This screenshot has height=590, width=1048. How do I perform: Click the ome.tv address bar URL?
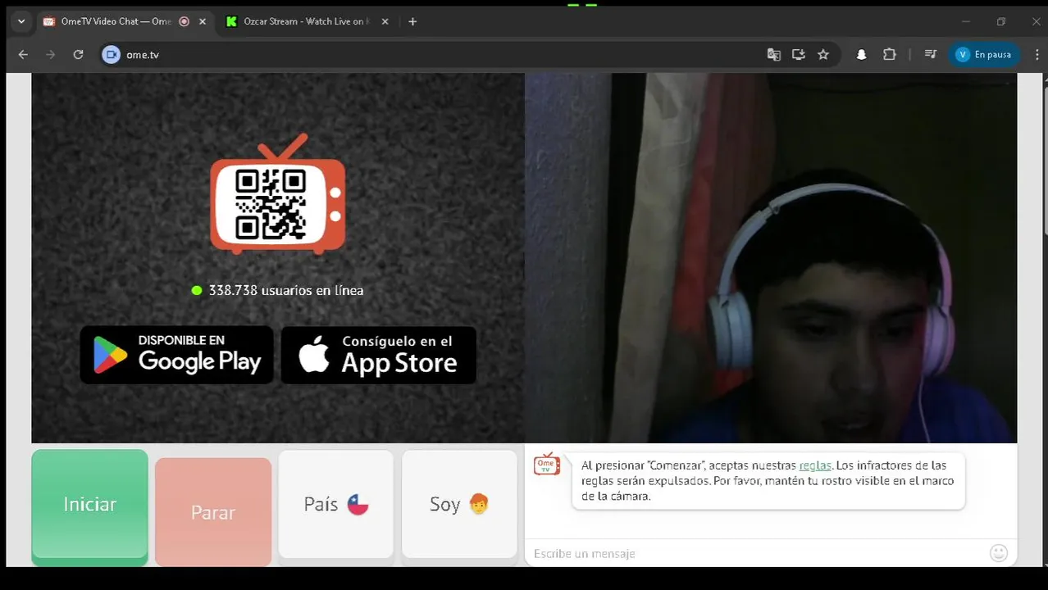click(143, 54)
